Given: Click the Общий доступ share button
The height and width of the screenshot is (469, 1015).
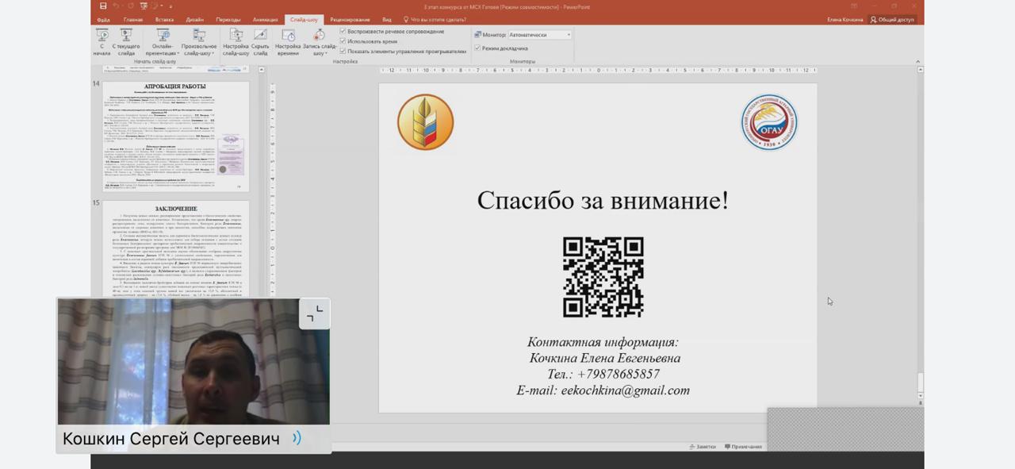Looking at the screenshot, I should click(892, 20).
